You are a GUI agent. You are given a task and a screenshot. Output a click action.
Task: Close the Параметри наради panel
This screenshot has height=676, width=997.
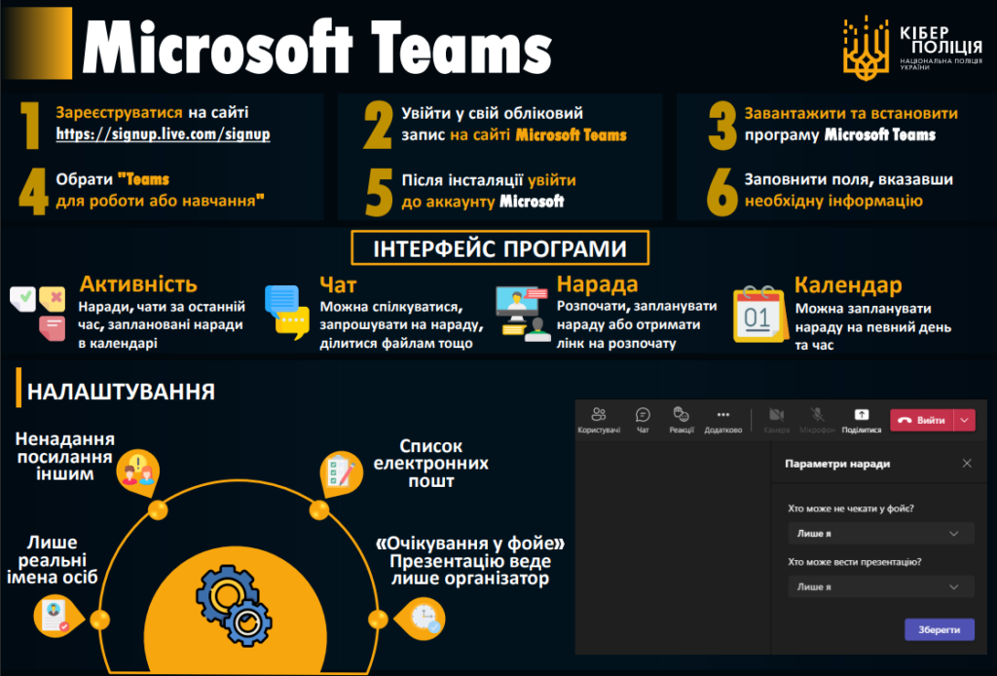[967, 463]
